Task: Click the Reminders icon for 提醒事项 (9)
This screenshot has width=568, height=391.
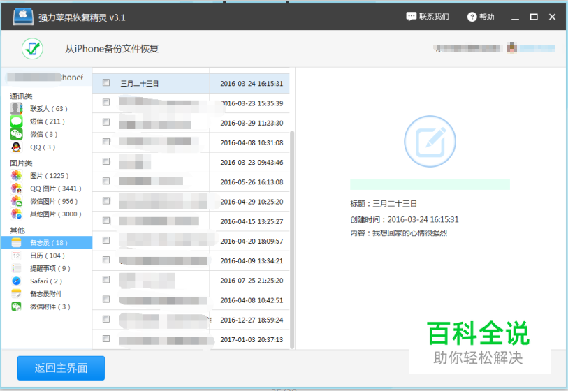Action: pyautogui.click(x=16, y=268)
